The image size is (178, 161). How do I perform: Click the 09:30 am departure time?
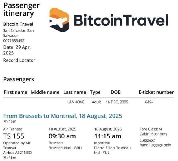click(62, 136)
